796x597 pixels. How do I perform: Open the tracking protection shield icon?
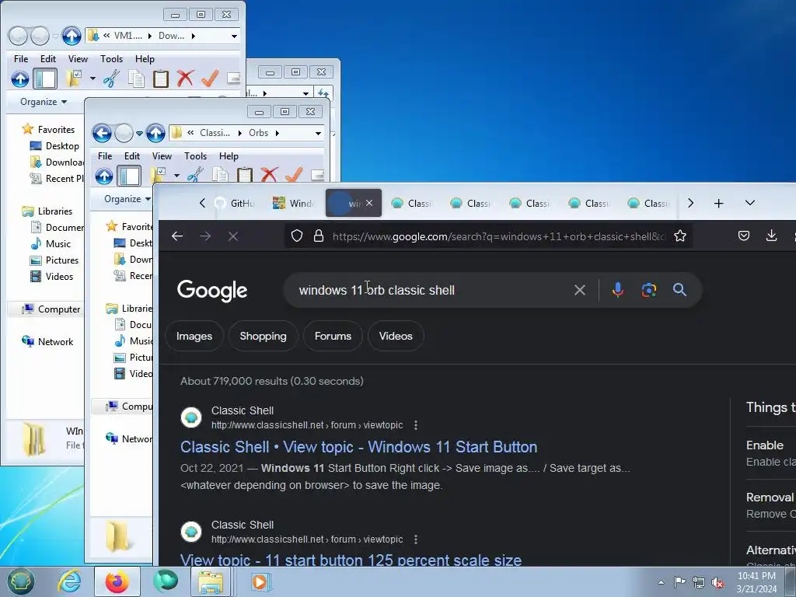(x=297, y=236)
